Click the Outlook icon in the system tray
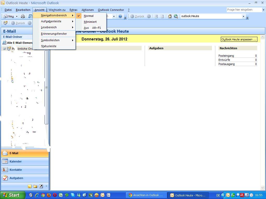Image resolution: width=266 pixels, height=199 pixels. 228,195
